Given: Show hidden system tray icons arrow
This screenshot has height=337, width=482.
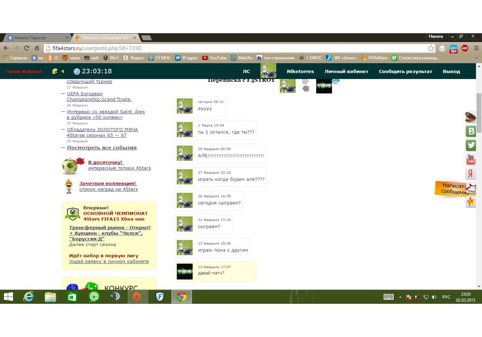Looking at the screenshot, I should pyautogui.click(x=400, y=298).
